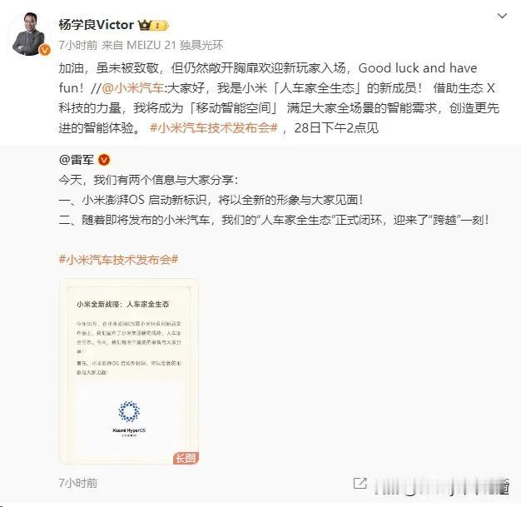The image size is (521, 507).
Task: Click Victor's comment text starting 加油
Action: pyautogui.click(x=279, y=98)
